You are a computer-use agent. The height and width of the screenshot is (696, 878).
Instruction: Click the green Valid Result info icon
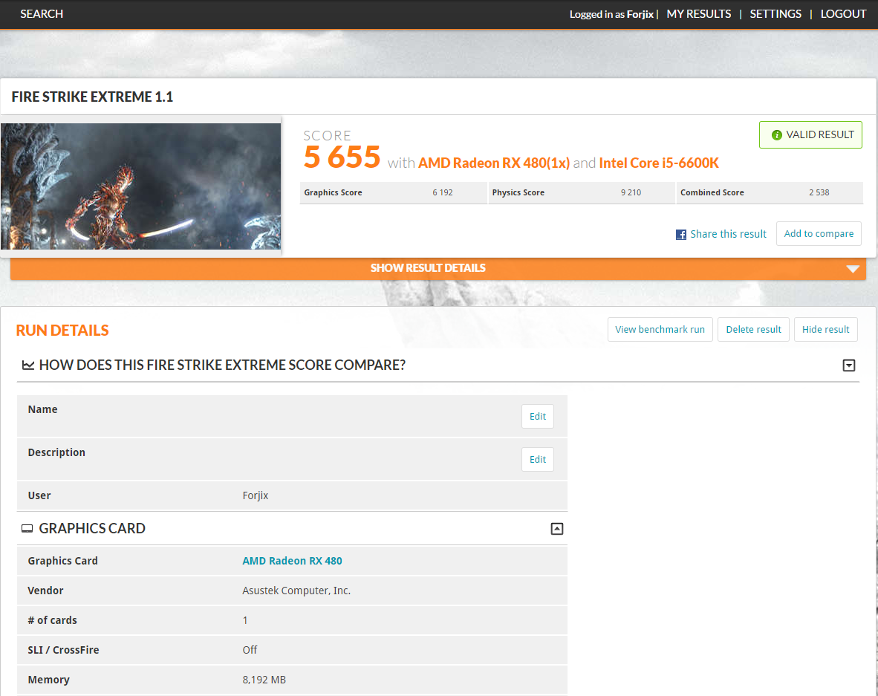tap(777, 135)
